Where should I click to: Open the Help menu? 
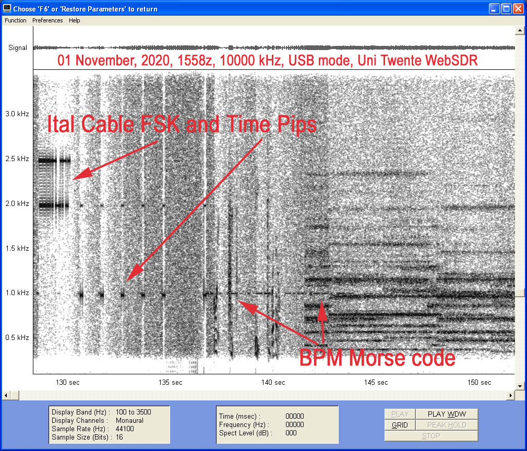tap(74, 20)
